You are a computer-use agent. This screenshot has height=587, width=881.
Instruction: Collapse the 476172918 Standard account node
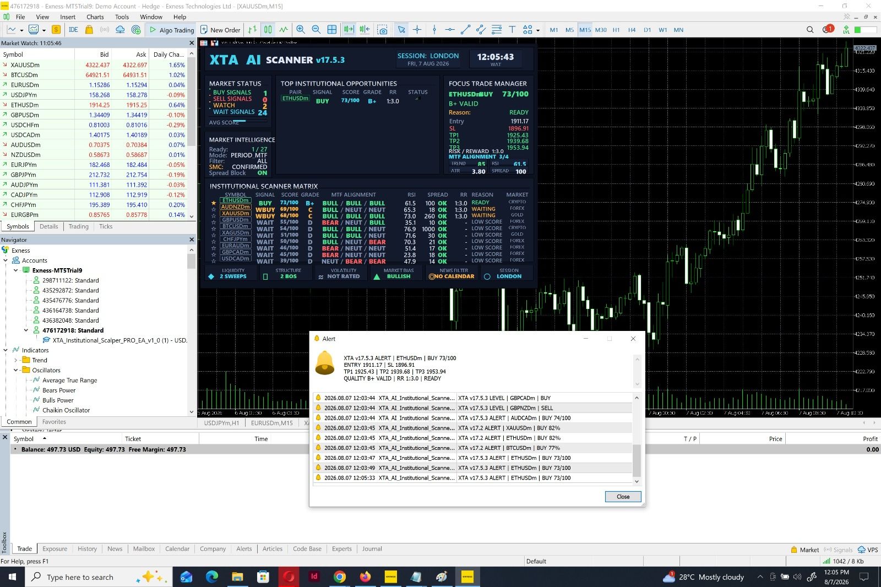coord(26,330)
